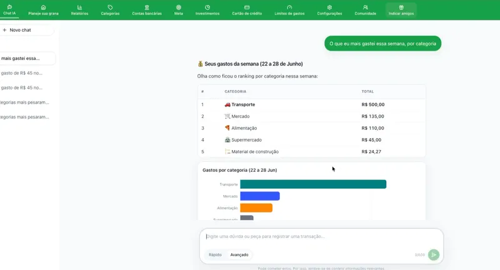Click the message input field
The image size is (500, 270).
tap(321, 236)
